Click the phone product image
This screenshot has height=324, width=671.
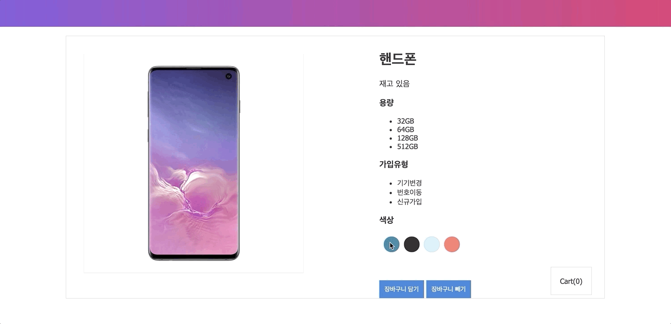(x=194, y=163)
